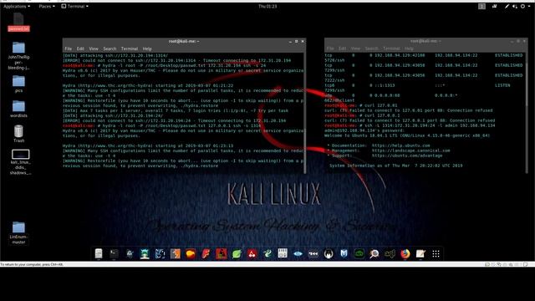The height and width of the screenshot is (301, 535).
Task: Click the "System information as of" line
Action: (395, 166)
